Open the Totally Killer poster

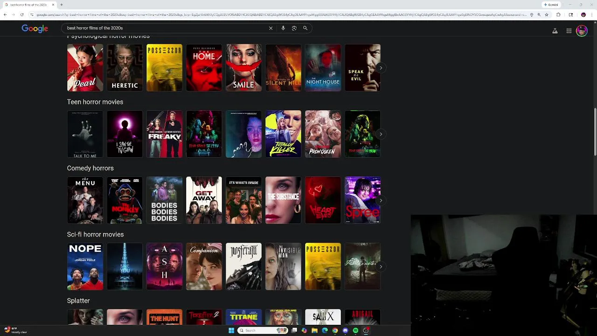283,134
